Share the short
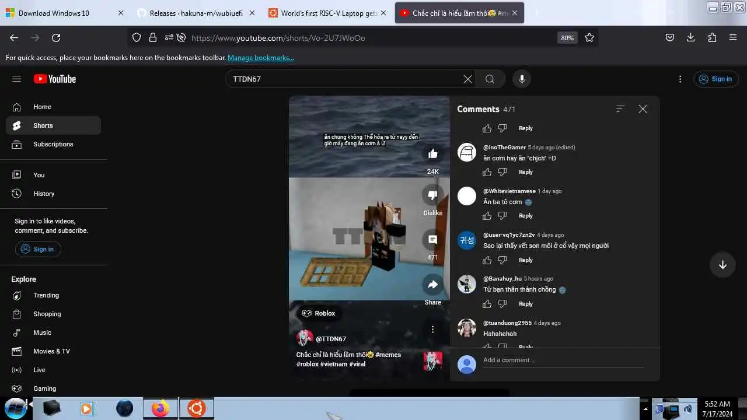Viewport: 747px width, 420px height. coord(432,285)
